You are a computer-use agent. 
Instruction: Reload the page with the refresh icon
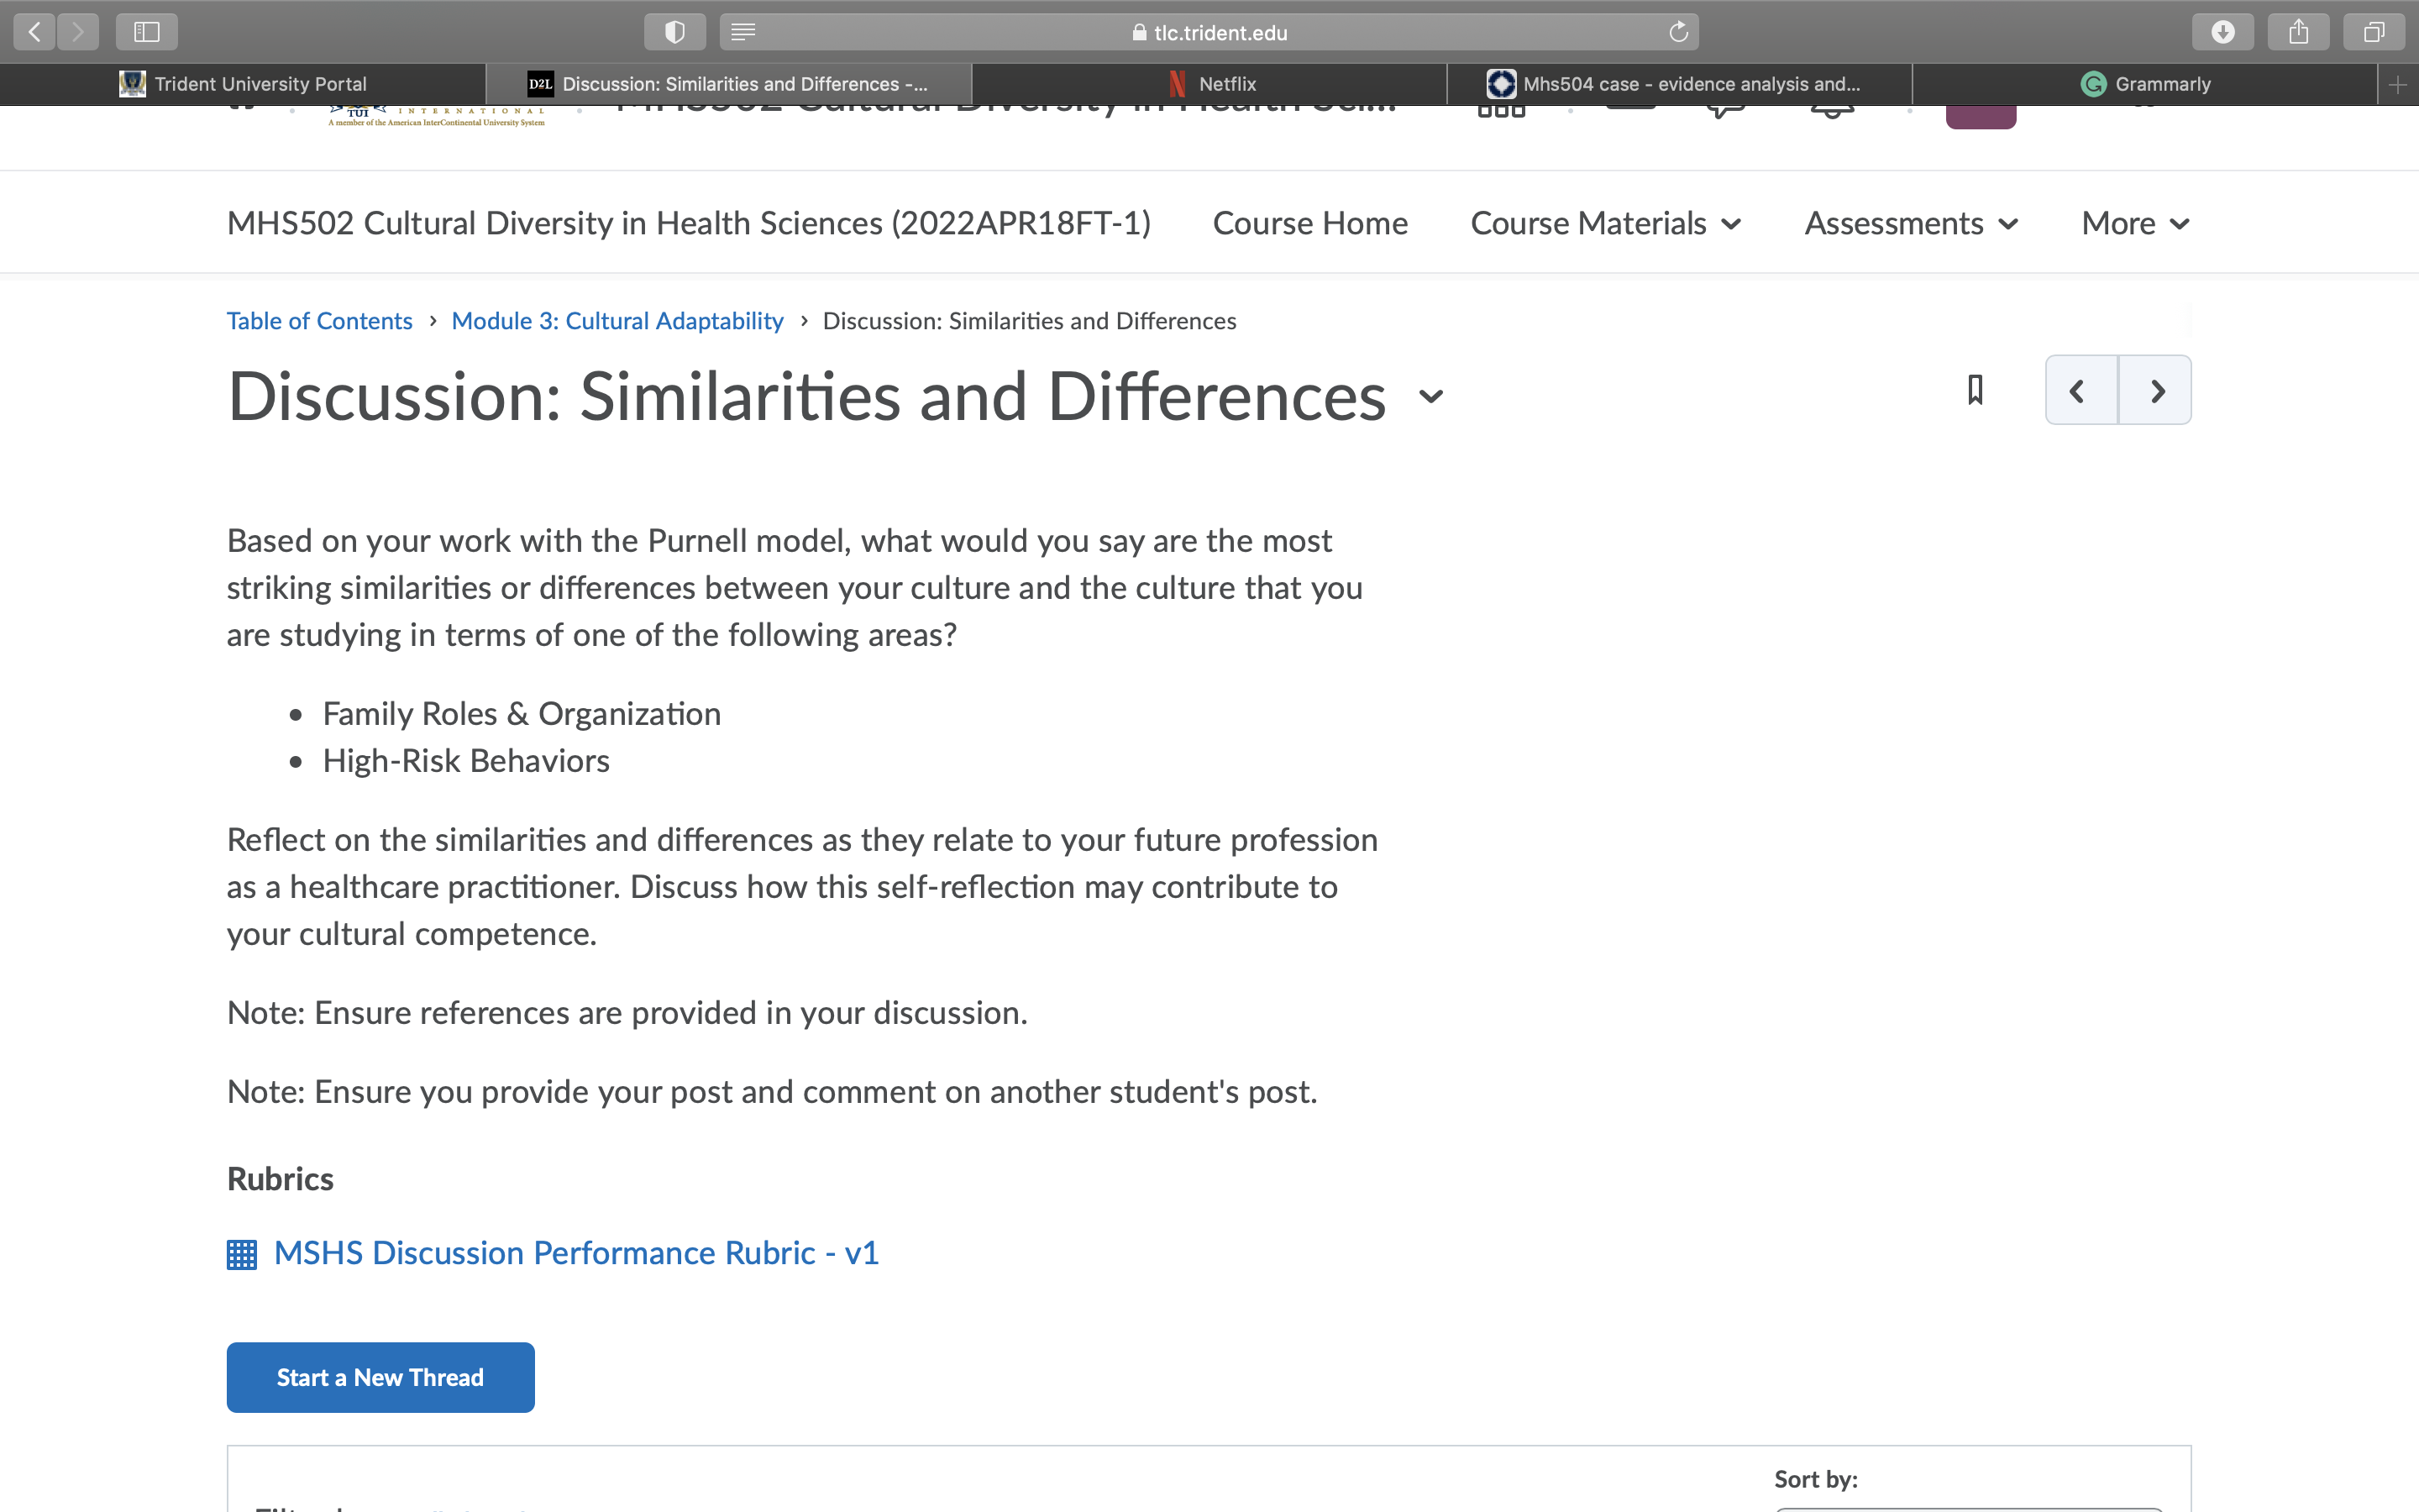click(x=1678, y=32)
